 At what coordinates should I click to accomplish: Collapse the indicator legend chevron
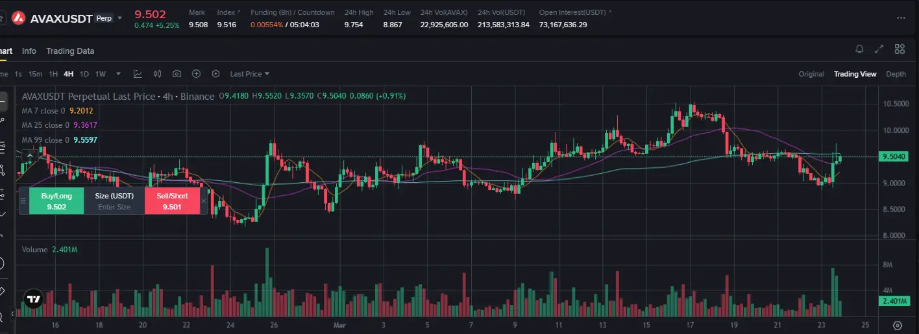point(29,156)
